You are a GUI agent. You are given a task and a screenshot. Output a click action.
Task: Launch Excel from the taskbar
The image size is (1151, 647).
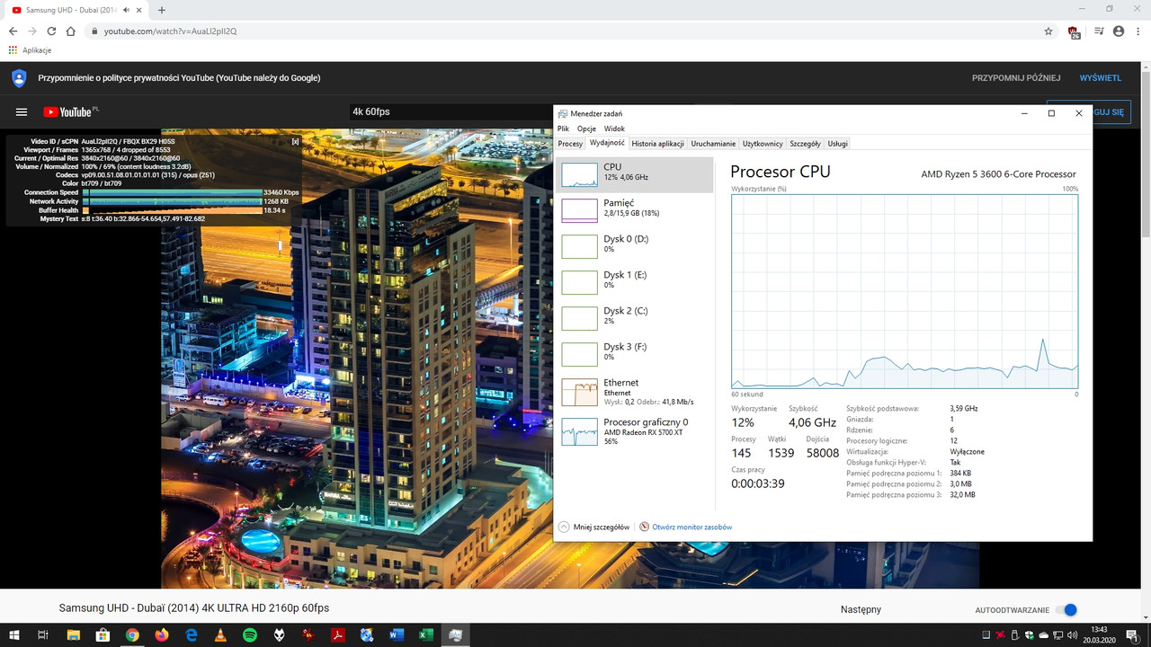[426, 635]
